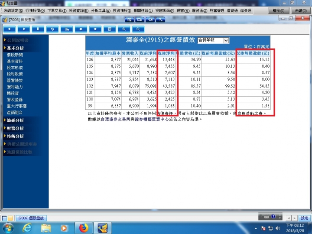Click the third window layout icon in title bar

pos(150,19)
